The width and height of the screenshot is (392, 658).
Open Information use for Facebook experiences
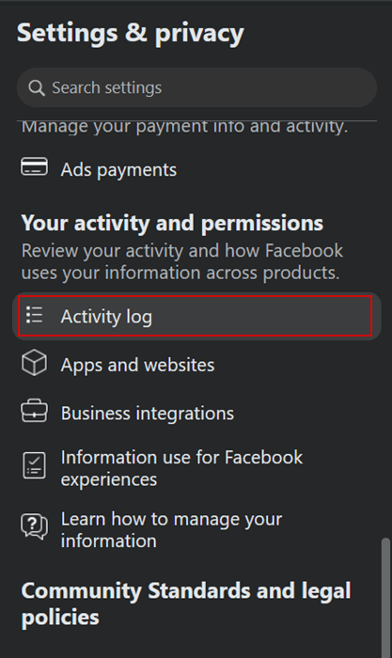[181, 468]
